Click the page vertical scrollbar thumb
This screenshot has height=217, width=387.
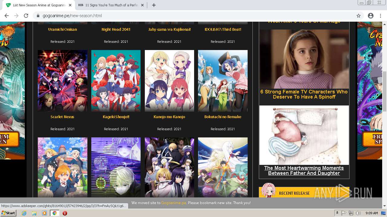coord(385,91)
